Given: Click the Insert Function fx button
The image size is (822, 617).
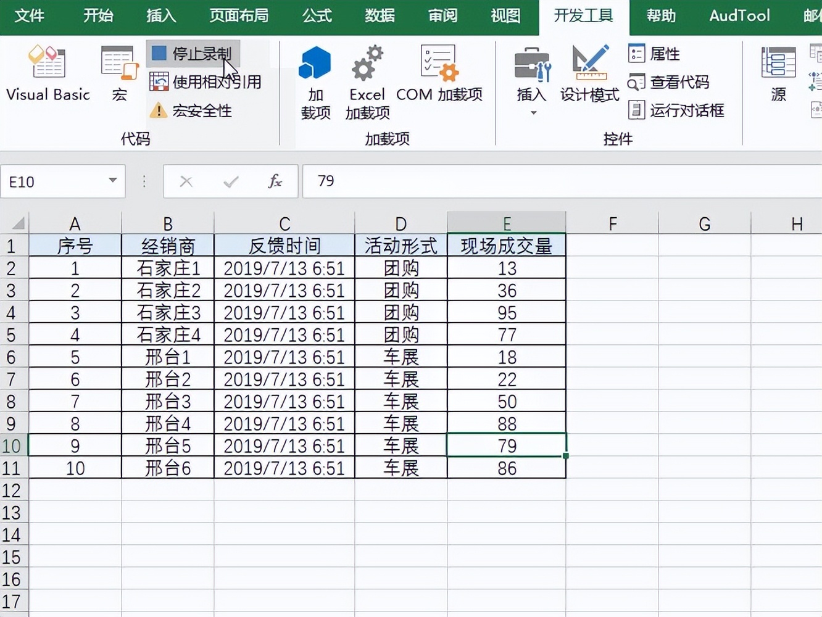Looking at the screenshot, I should pos(275,181).
